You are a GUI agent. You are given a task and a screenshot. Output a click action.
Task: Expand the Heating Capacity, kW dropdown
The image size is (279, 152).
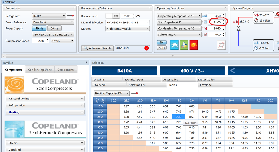(x=112, y=93)
